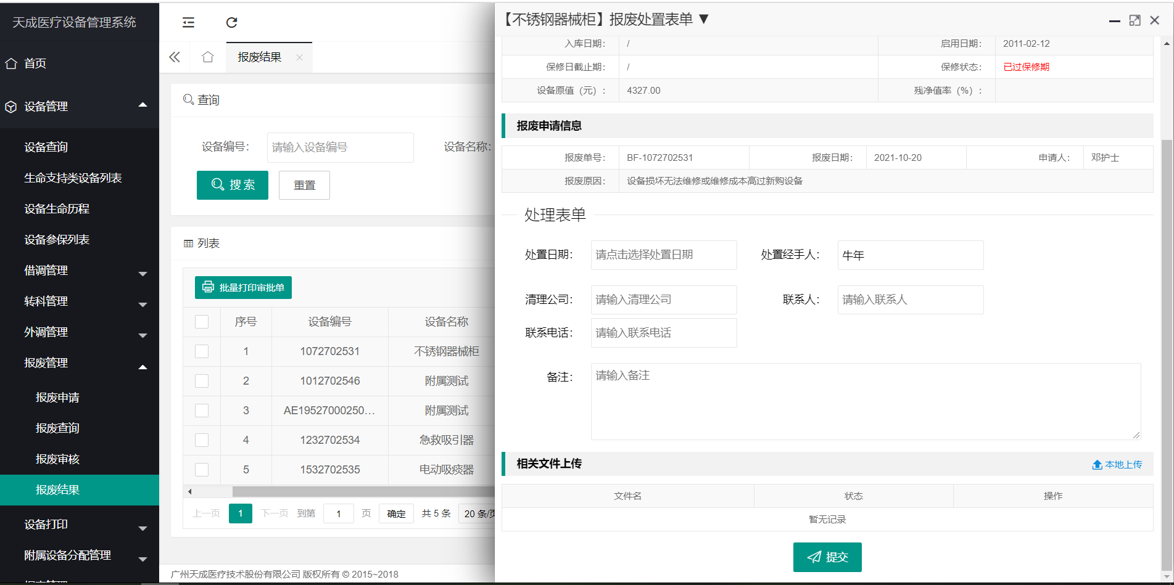Expand the 附属设备分配管理 submenu
Viewport: 1174px width, 585px height.
[x=143, y=559]
